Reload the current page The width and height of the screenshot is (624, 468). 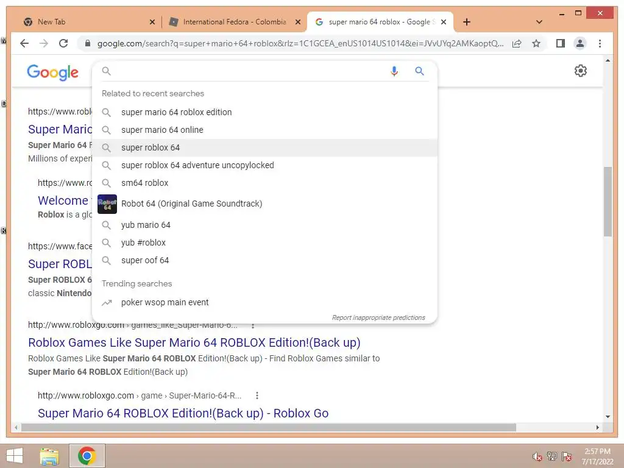(x=63, y=43)
